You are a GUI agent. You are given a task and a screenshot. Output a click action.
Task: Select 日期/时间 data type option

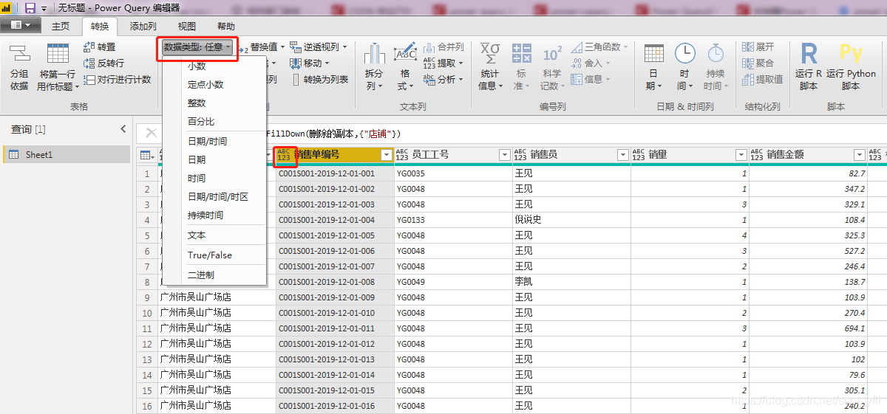click(214, 141)
